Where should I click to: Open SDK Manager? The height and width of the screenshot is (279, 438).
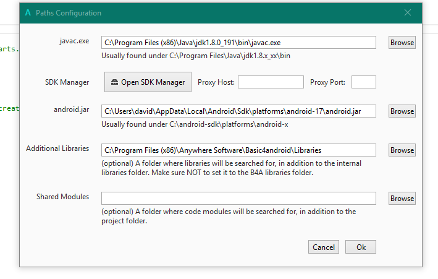(148, 82)
